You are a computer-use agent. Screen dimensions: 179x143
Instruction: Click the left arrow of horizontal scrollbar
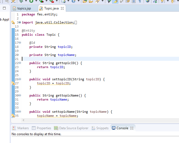23,120
